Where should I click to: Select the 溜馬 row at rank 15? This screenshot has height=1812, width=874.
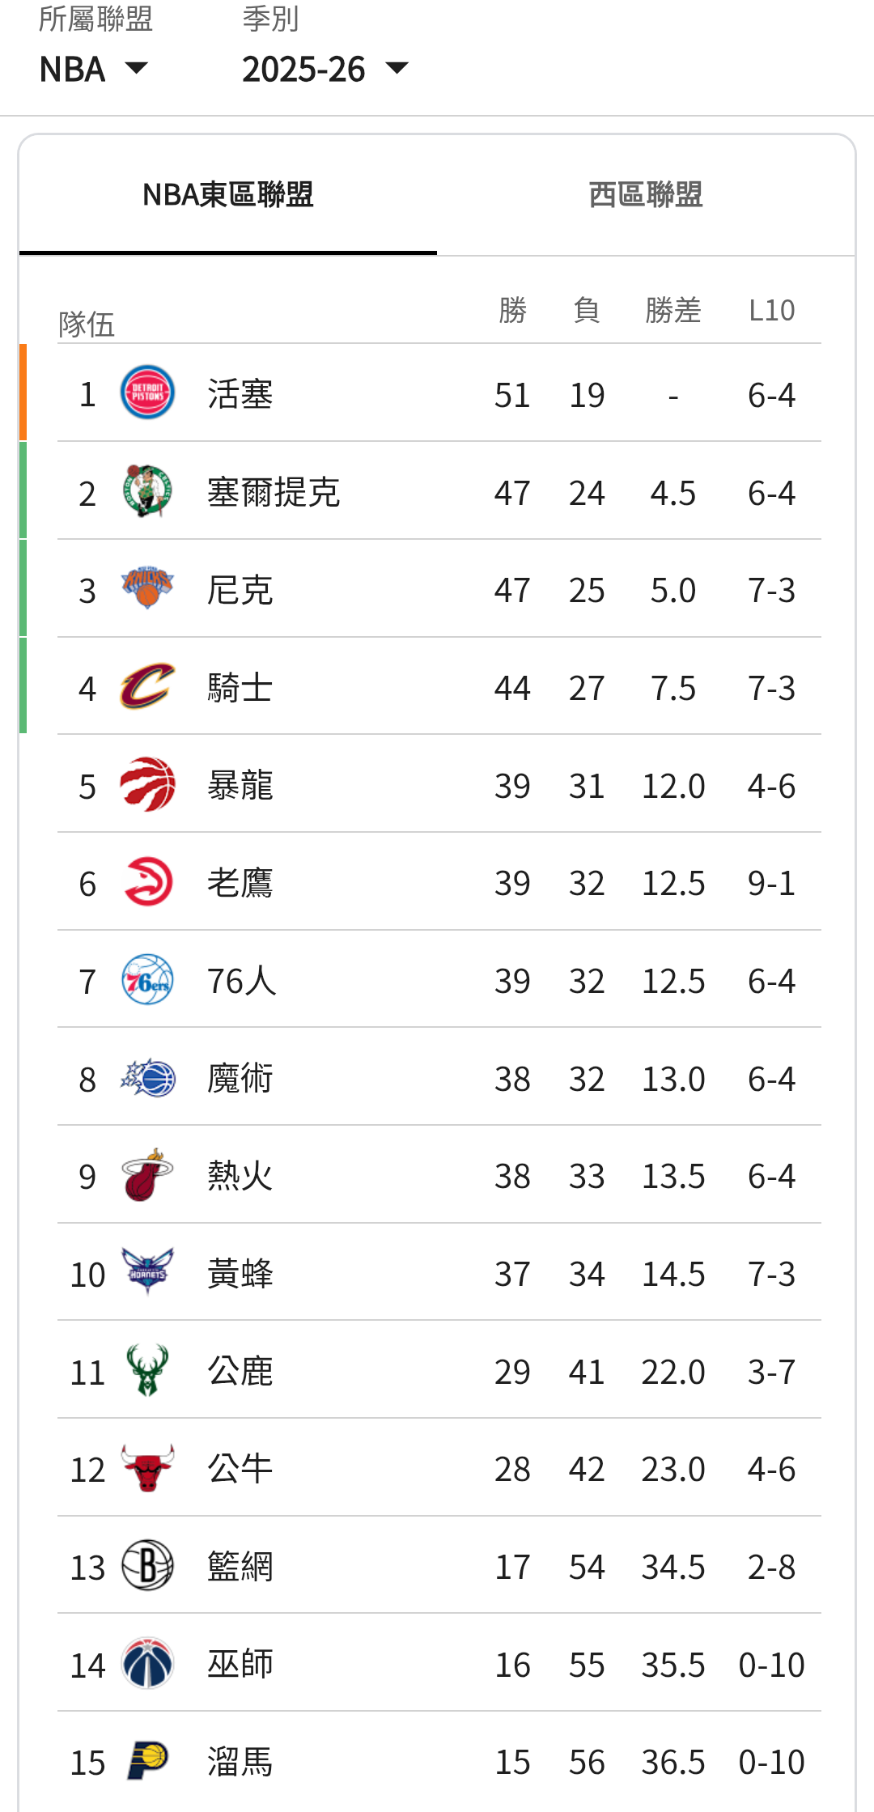(437, 1762)
